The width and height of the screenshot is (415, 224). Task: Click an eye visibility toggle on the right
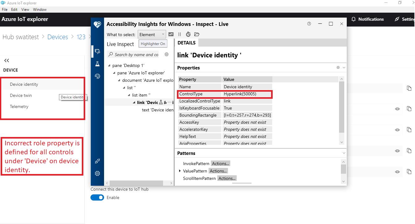[397, 109]
